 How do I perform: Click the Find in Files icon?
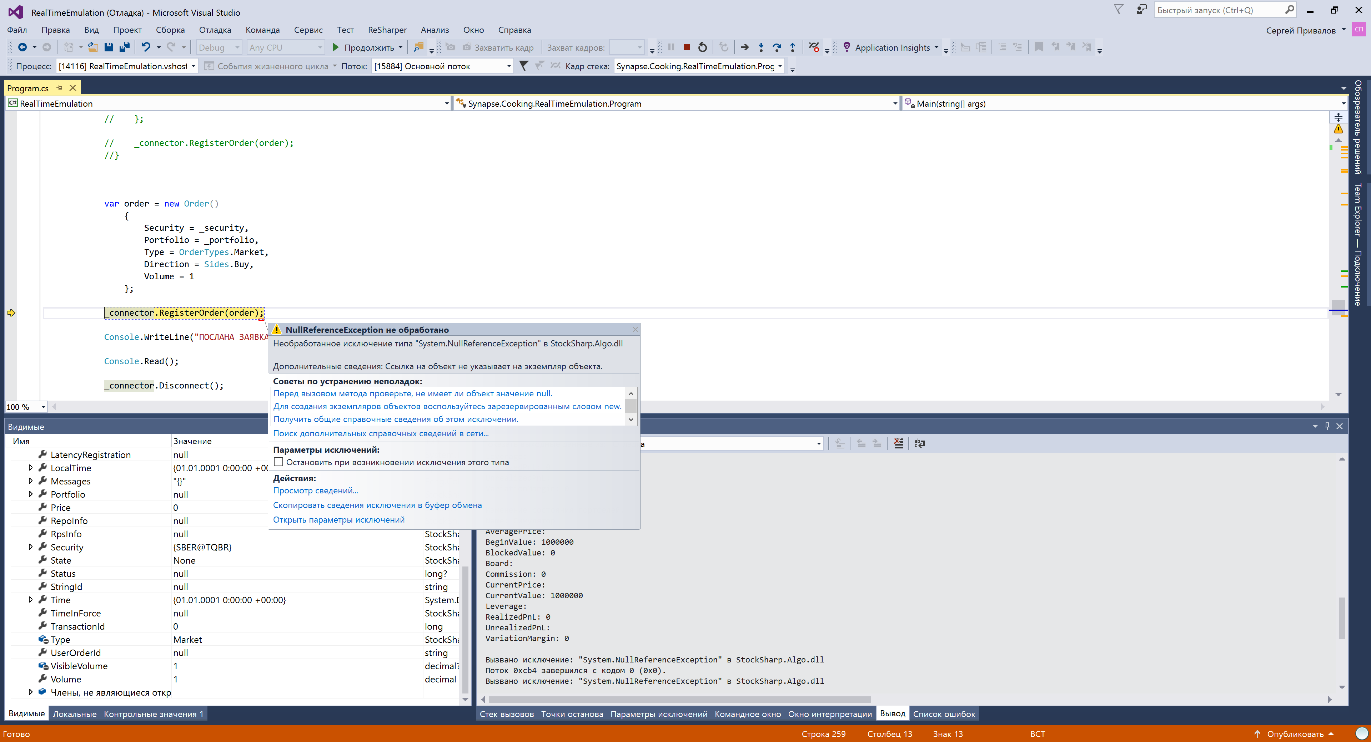tap(418, 47)
